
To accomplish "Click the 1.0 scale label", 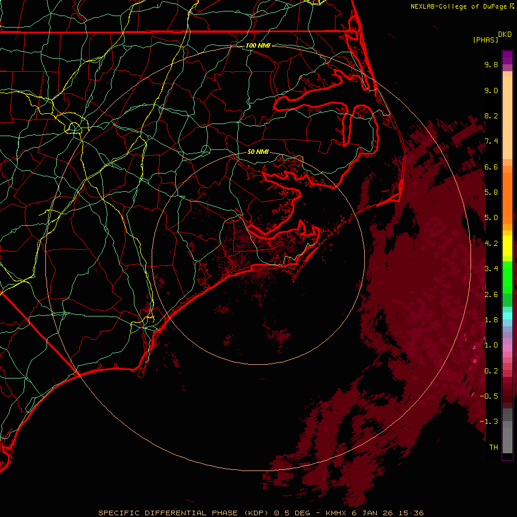I will tap(491, 345).
